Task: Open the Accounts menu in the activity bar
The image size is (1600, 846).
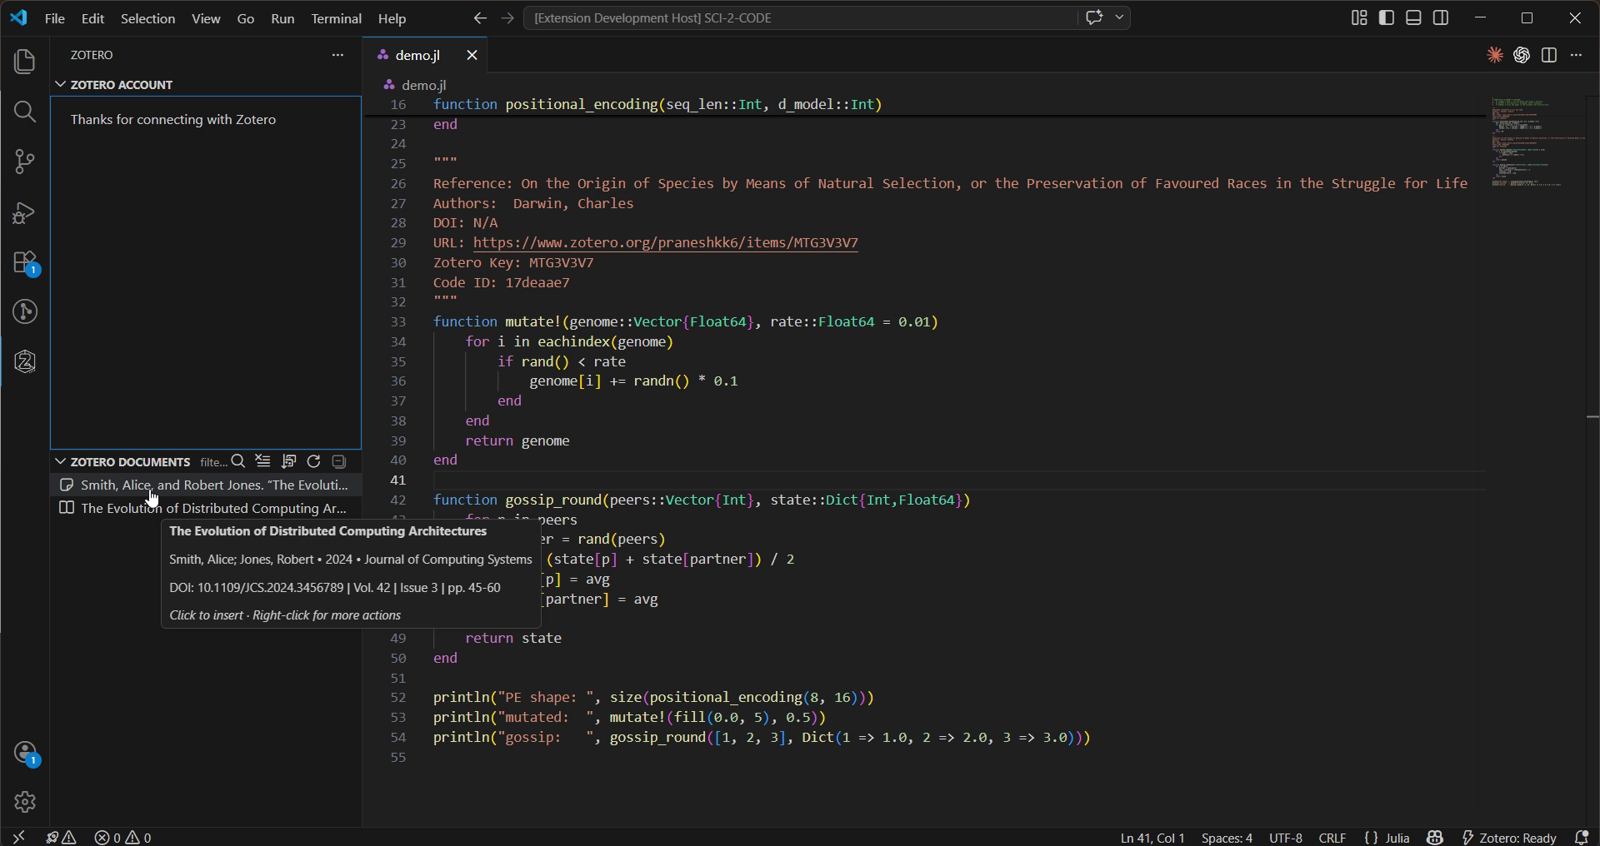Action: tap(25, 753)
